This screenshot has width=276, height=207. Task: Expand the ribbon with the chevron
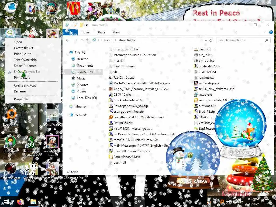pyautogui.click(x=265, y=32)
